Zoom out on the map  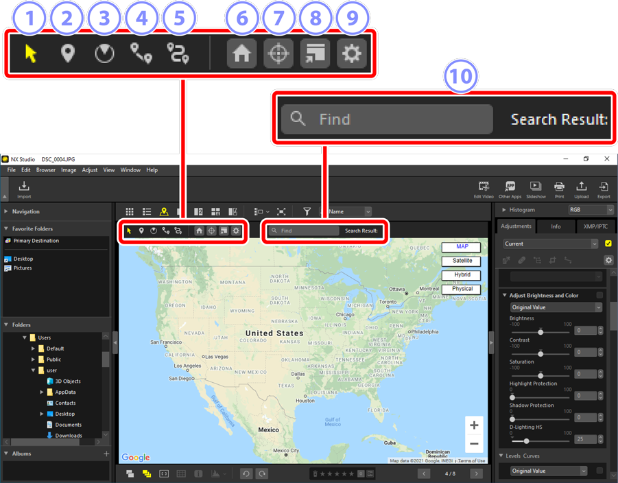474,444
